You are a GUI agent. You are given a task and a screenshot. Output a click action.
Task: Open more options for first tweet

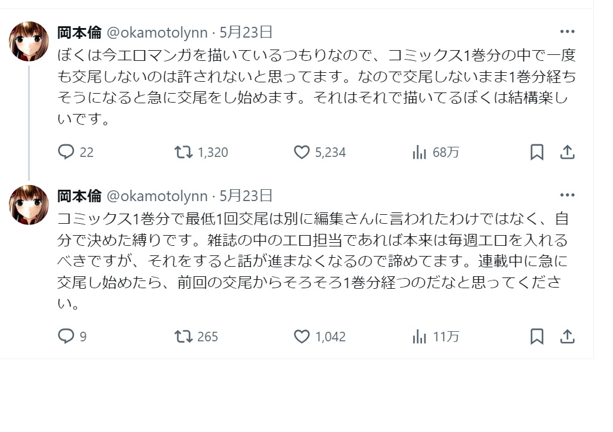pos(567,32)
